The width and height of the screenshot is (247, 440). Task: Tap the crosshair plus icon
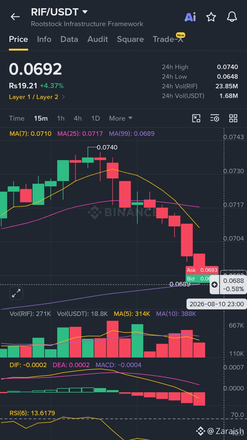[x=214, y=284]
